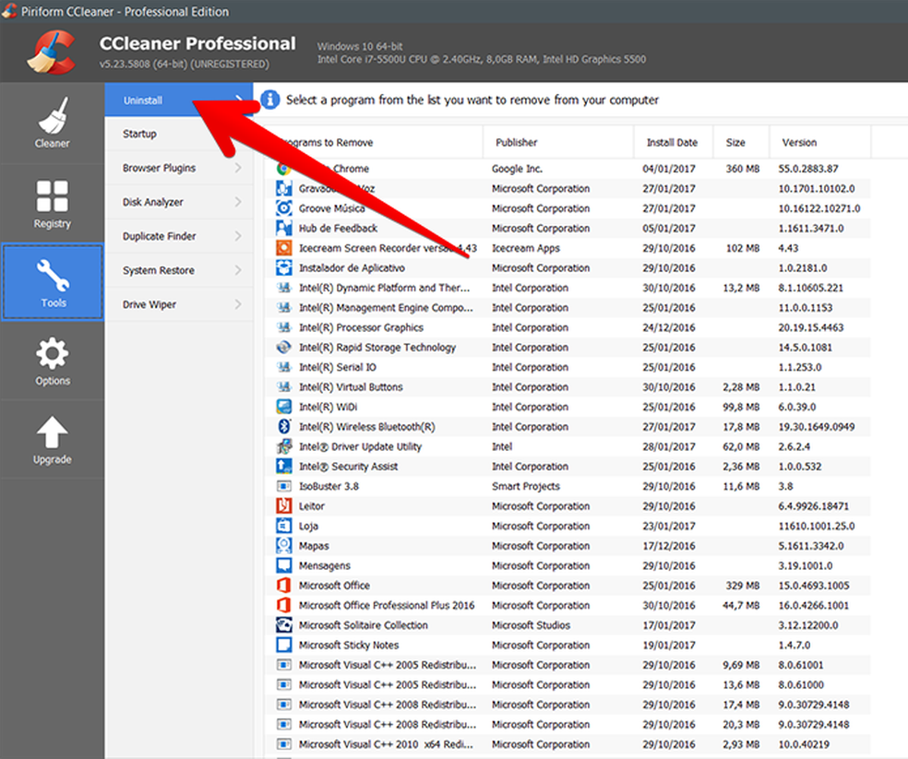Sort by the Install Date column

point(672,143)
